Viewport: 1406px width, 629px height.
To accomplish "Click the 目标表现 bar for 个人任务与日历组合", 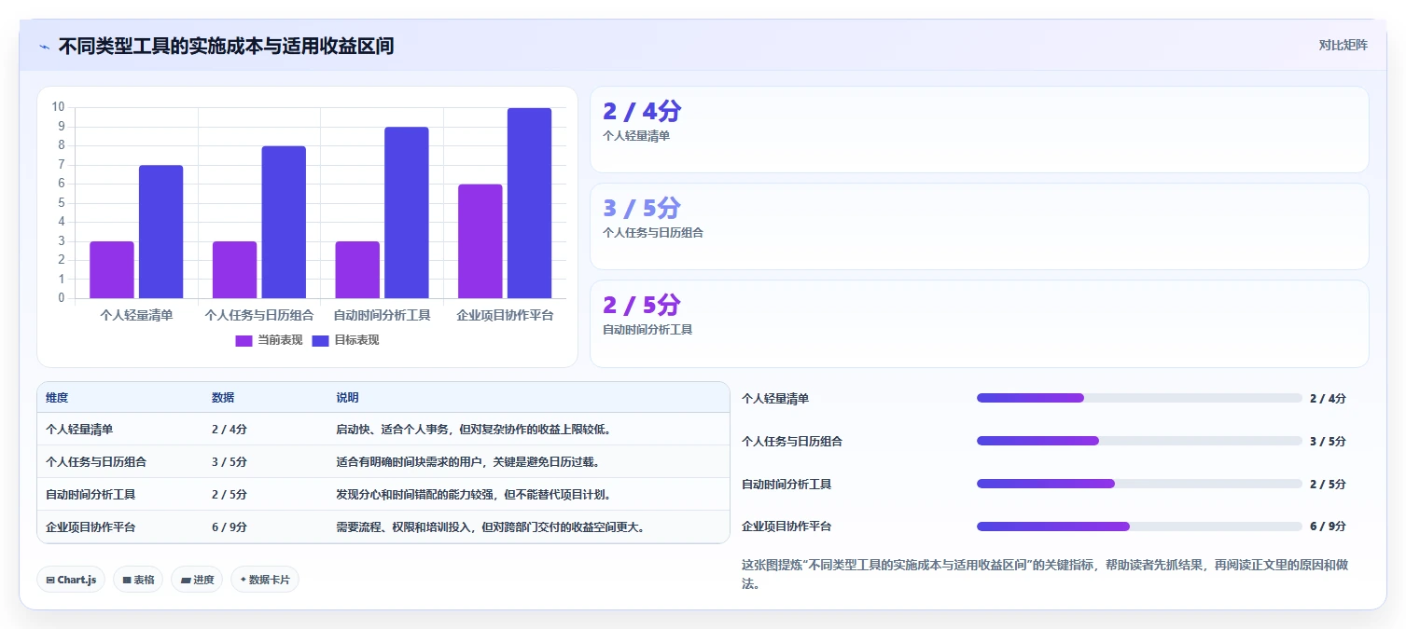I will [284, 223].
